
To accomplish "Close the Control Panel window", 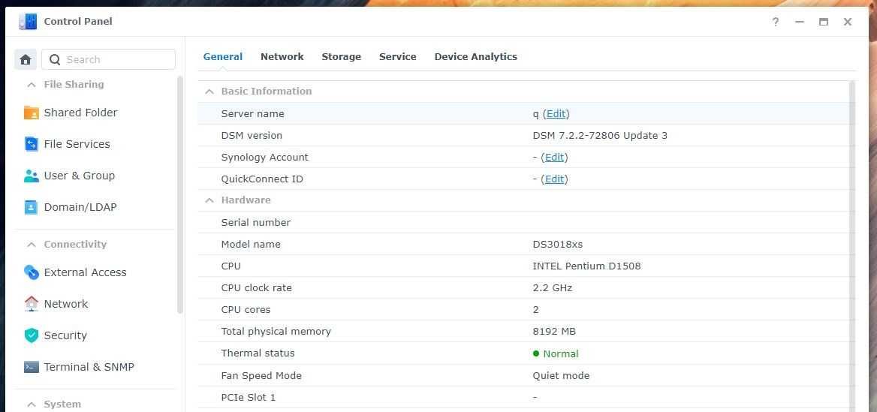I will [848, 22].
